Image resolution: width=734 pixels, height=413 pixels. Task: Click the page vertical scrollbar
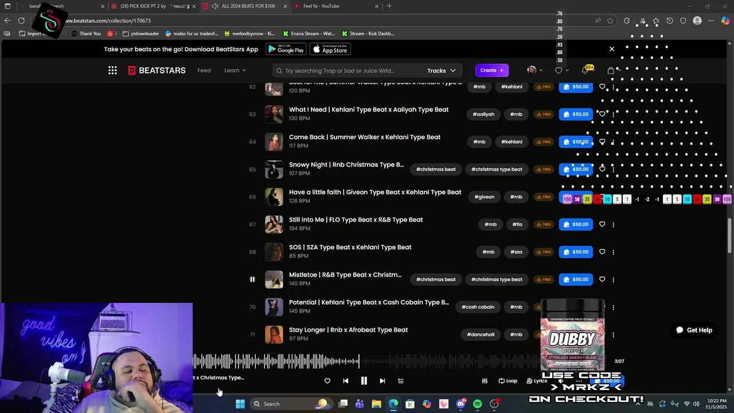(x=730, y=235)
